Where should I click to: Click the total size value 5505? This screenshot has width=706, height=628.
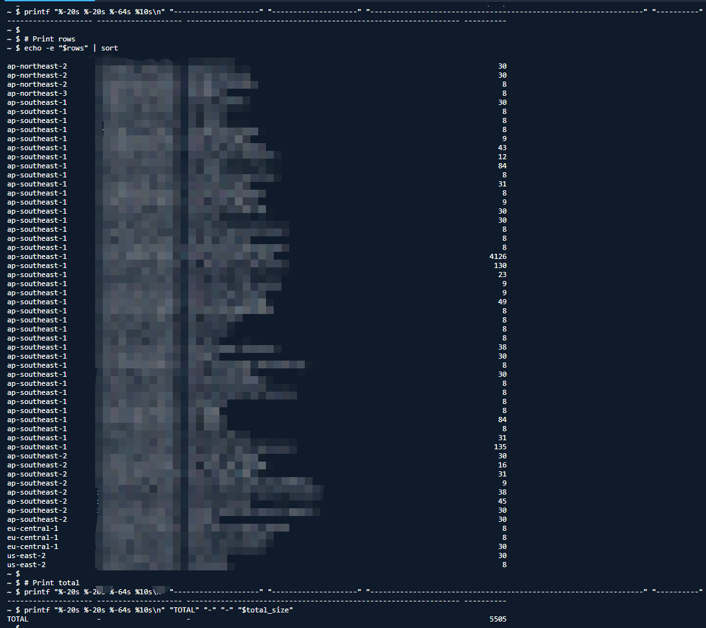coord(499,618)
